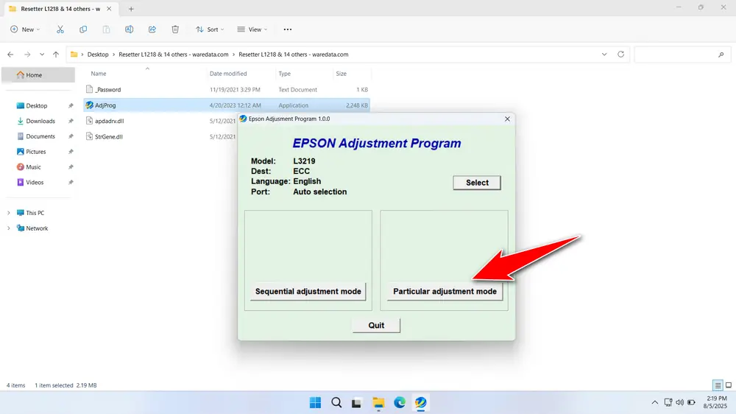
Task: Copy the selected file via toolbar icon
Action: pyautogui.click(x=83, y=29)
